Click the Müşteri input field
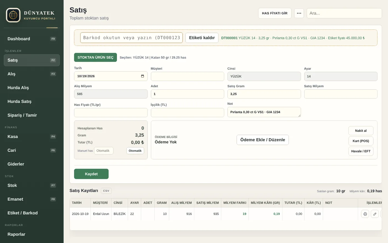Viewport: 388px width, 243px height. [187, 76]
